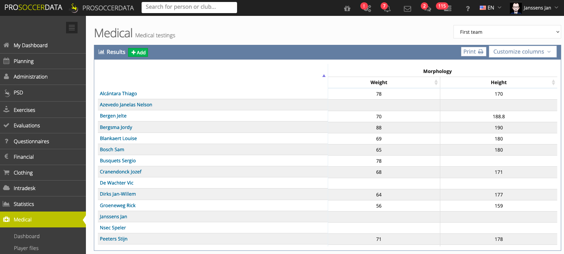Select Player files submenu item
Viewport: 564px width, 254px height.
click(26, 248)
